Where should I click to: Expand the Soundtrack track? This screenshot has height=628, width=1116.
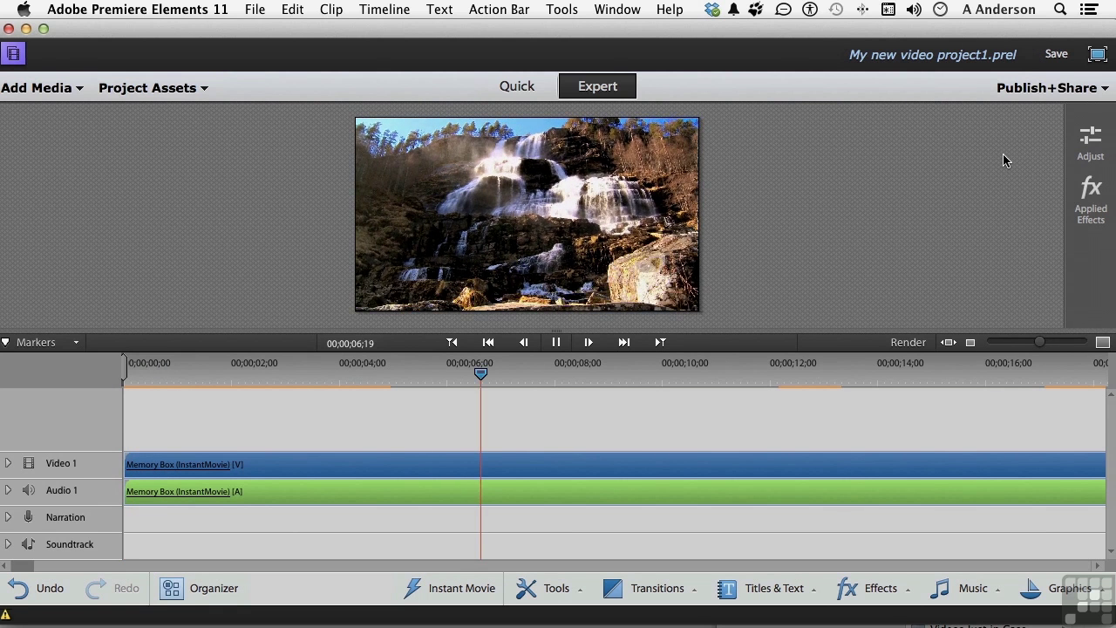8,544
